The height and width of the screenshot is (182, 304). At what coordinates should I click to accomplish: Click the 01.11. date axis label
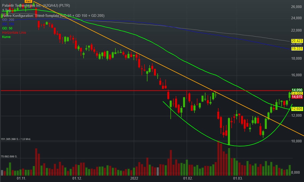(21, 178)
